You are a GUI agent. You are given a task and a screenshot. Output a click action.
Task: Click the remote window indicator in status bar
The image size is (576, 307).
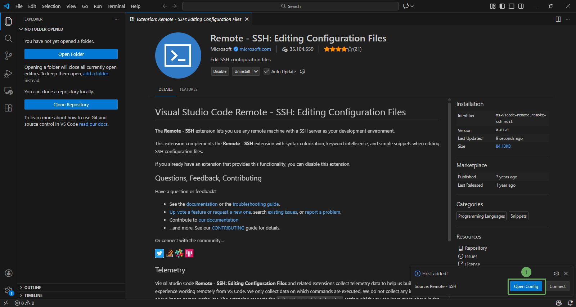(x=5, y=303)
